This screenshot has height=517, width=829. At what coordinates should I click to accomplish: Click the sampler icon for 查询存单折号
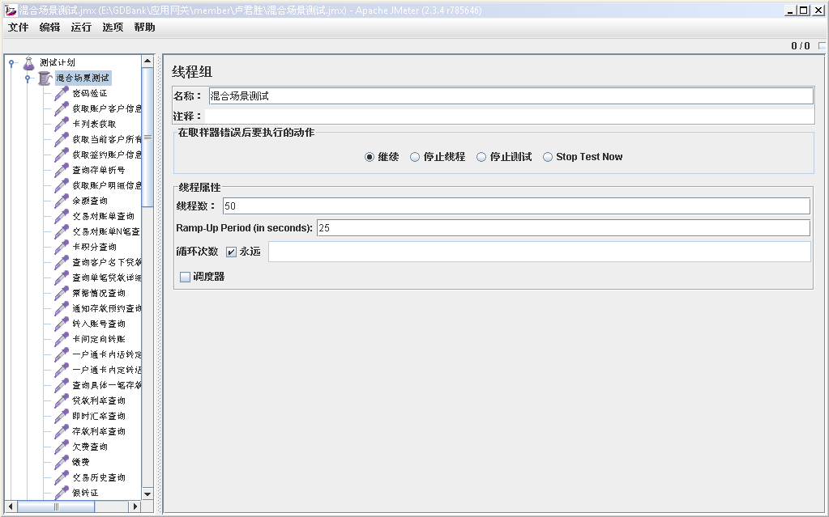tap(62, 170)
